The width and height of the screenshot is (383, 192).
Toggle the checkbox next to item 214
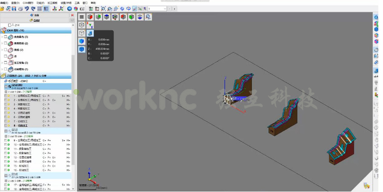pyautogui.click(x=10, y=25)
